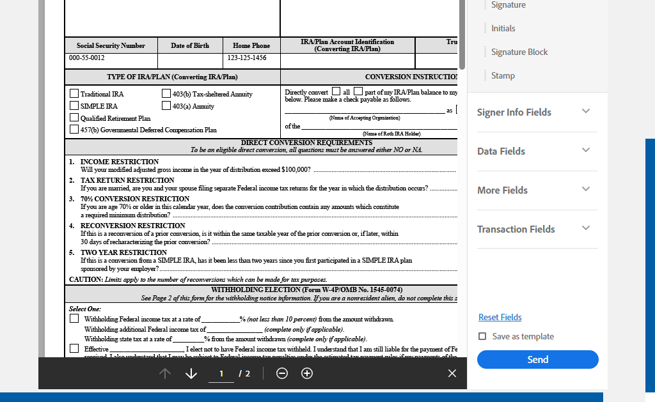The height and width of the screenshot is (402, 655).
Task: Select the Signature Block field
Action: (519, 52)
